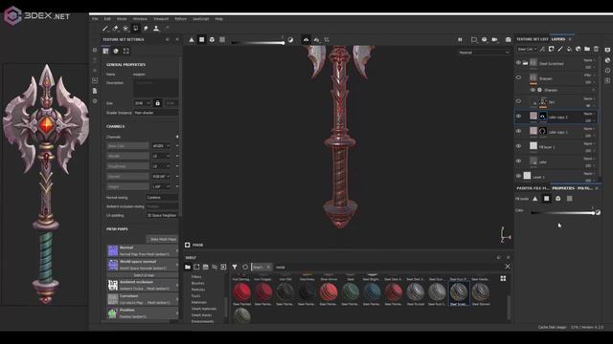Click the Color slider handle in Properties
Image resolution: width=613 pixels, height=344 pixels.
click(593, 212)
